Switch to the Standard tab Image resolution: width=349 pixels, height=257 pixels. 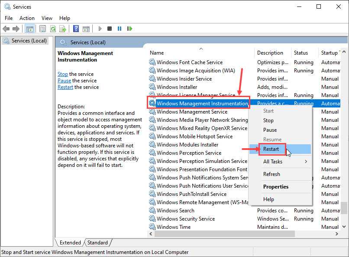[x=97, y=243]
